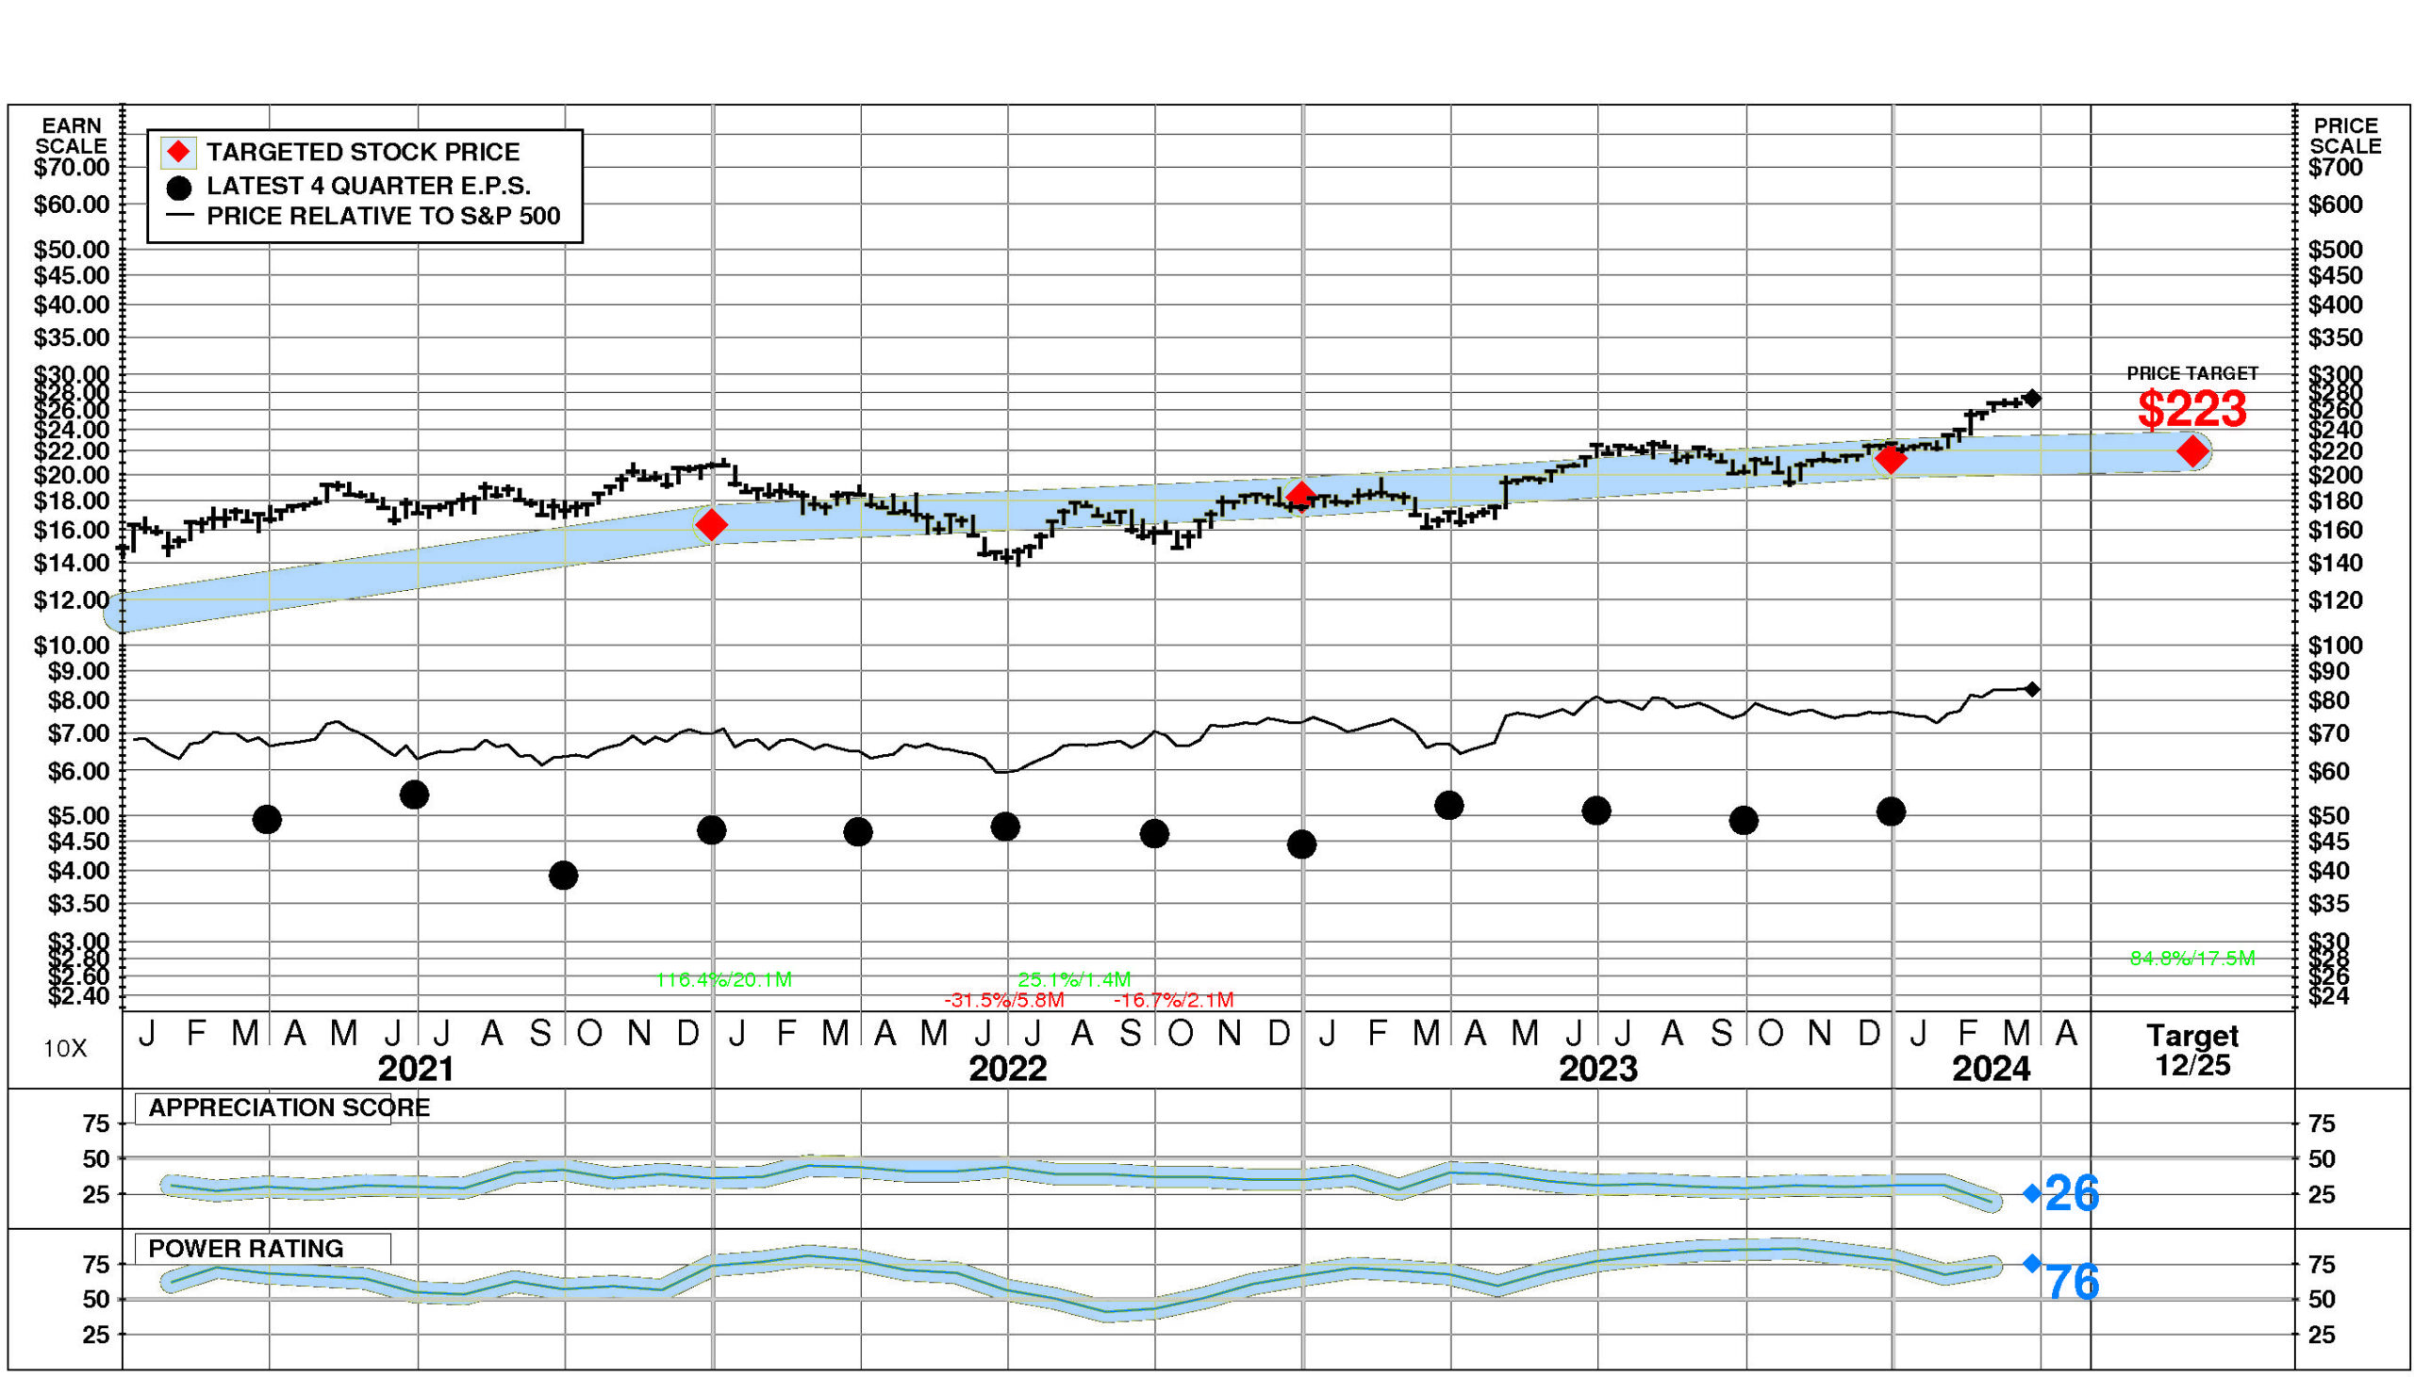This screenshot has width=2414, height=1377.
Task: Click the blue diamond beside score 26
Action: pyautogui.click(x=2032, y=1193)
